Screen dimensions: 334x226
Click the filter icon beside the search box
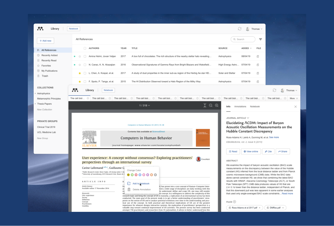[x=261, y=39]
